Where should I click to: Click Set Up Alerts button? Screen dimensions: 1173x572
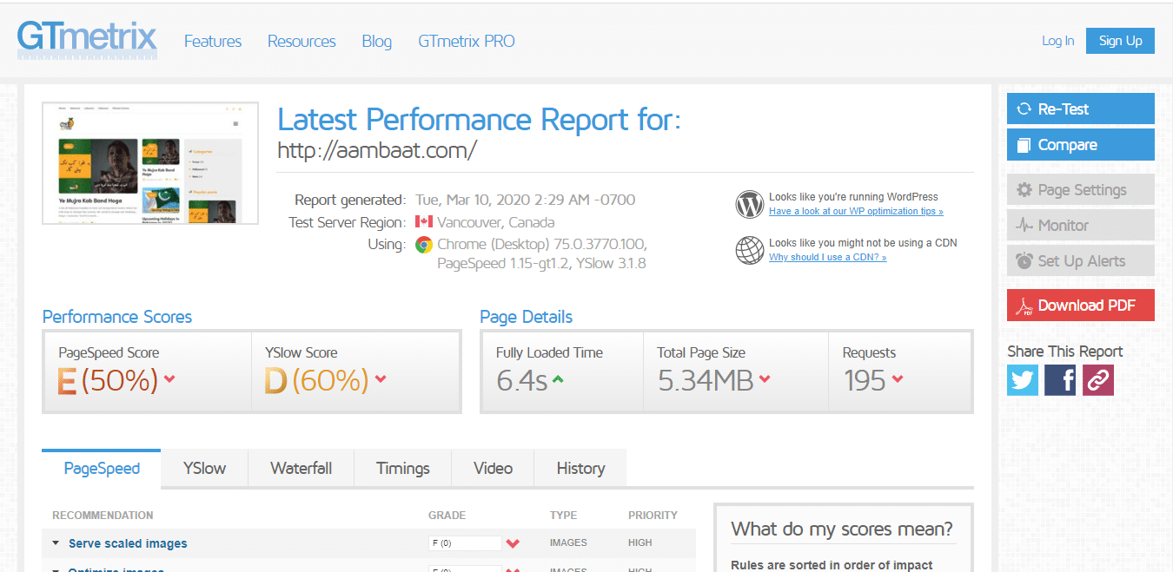(x=1080, y=260)
